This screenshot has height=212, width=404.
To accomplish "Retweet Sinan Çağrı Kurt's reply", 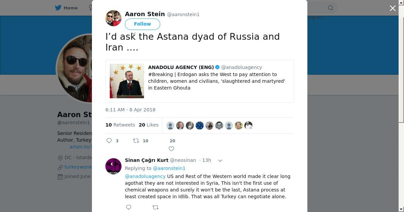I will pyautogui.click(x=156, y=207).
